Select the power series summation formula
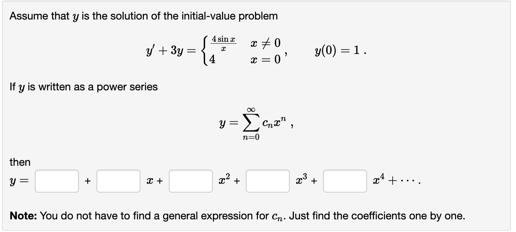This screenshot has height=232, width=516. (x=255, y=122)
